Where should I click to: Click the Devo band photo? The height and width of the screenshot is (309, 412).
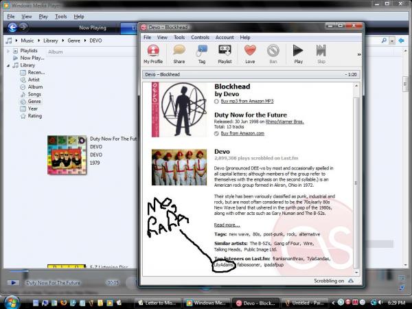coord(179,168)
